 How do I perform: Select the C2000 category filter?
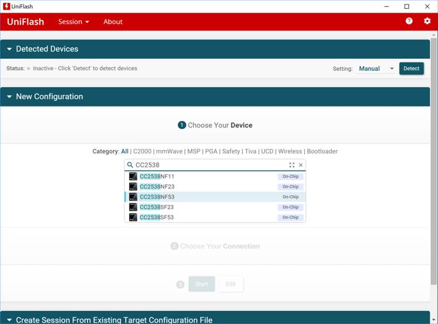tap(142, 151)
